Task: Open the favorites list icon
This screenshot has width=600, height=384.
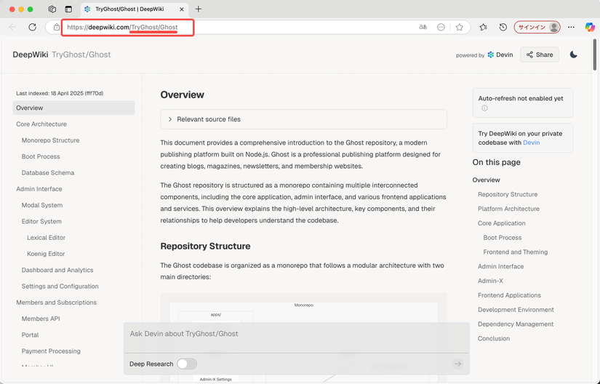Action: click(x=484, y=27)
